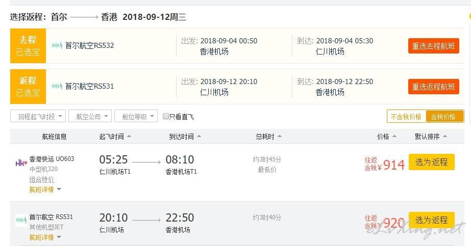Check the 只看直飞 direct flights only box
The height and width of the screenshot is (246, 471).
[x=165, y=116]
